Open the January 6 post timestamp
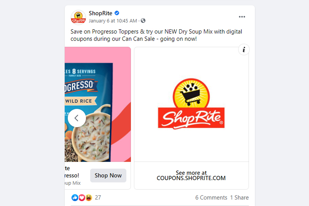 point(113,21)
